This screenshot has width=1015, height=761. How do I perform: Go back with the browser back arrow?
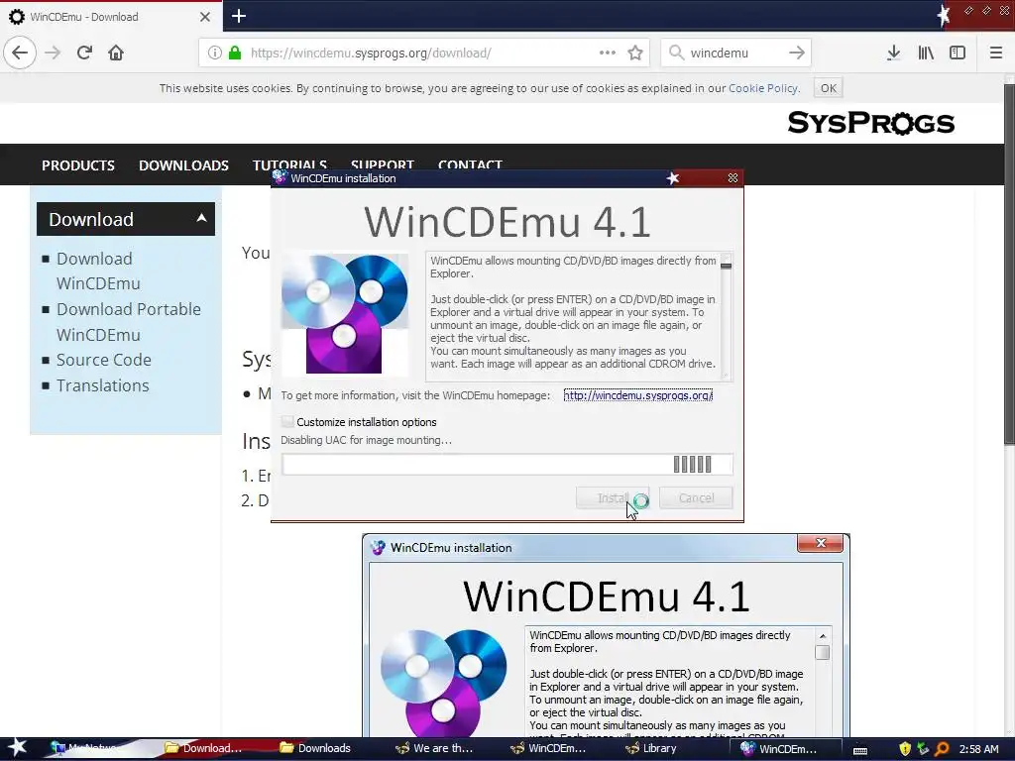coord(20,53)
